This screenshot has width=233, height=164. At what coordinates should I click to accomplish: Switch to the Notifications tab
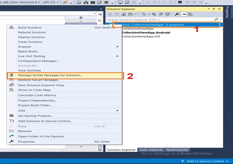177,150
